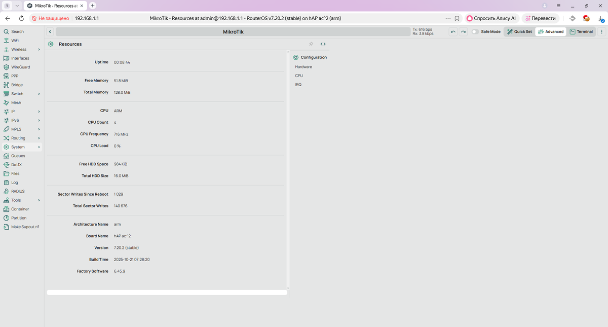This screenshot has height=327, width=608.
Task: Open the Log section
Action: 14,183
